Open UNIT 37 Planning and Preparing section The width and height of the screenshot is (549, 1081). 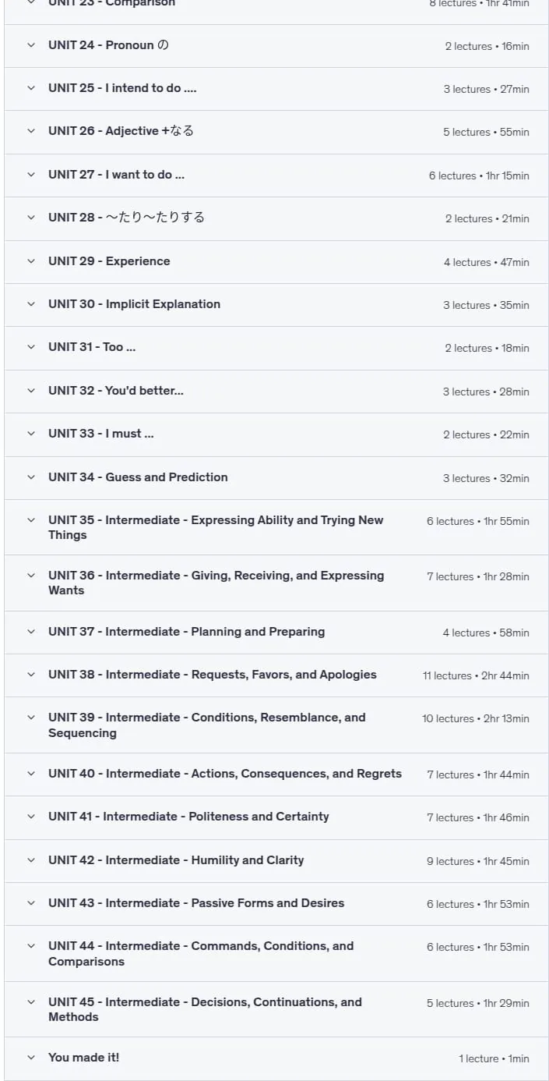[276, 633]
